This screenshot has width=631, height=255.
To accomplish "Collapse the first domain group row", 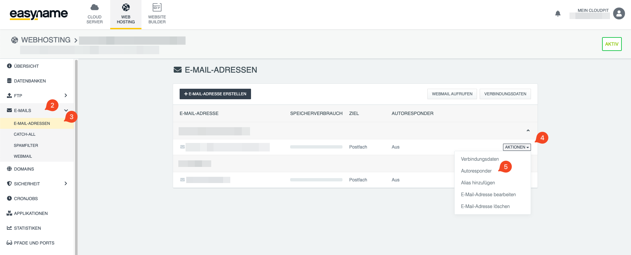I will click(528, 131).
